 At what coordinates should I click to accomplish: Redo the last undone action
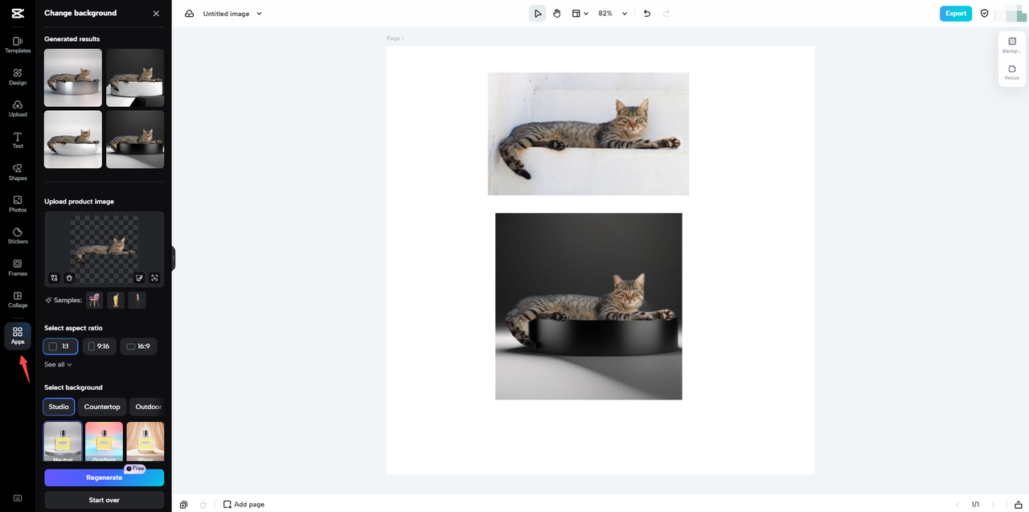click(666, 14)
